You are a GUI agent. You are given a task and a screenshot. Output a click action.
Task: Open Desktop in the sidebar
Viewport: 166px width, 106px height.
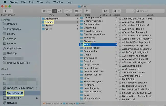[x=12, y=53]
